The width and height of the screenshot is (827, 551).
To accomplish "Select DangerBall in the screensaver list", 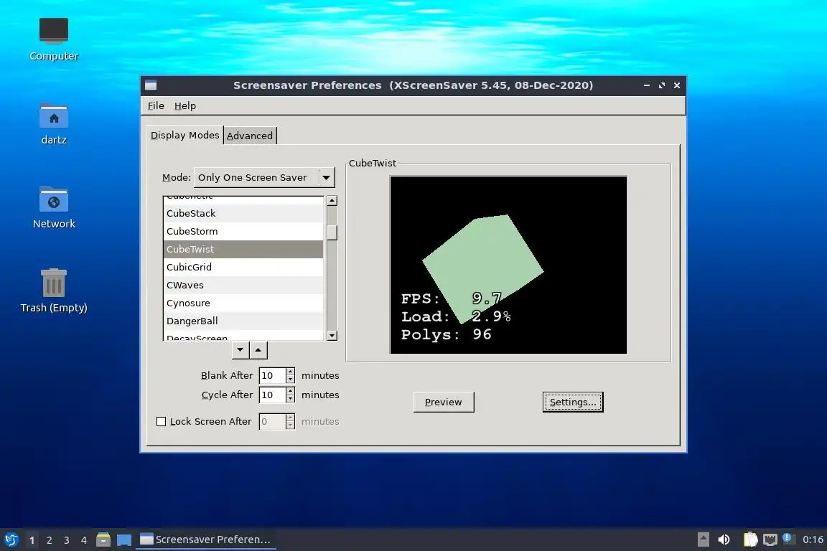I will click(243, 321).
